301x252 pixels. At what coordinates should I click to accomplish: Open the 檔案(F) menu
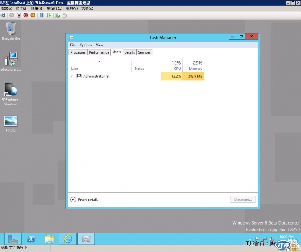6,8
